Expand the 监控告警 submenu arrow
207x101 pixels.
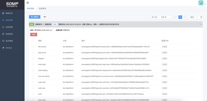[21, 27]
